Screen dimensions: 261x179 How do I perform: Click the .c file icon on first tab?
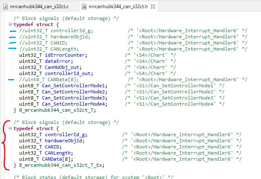coord(5,7)
